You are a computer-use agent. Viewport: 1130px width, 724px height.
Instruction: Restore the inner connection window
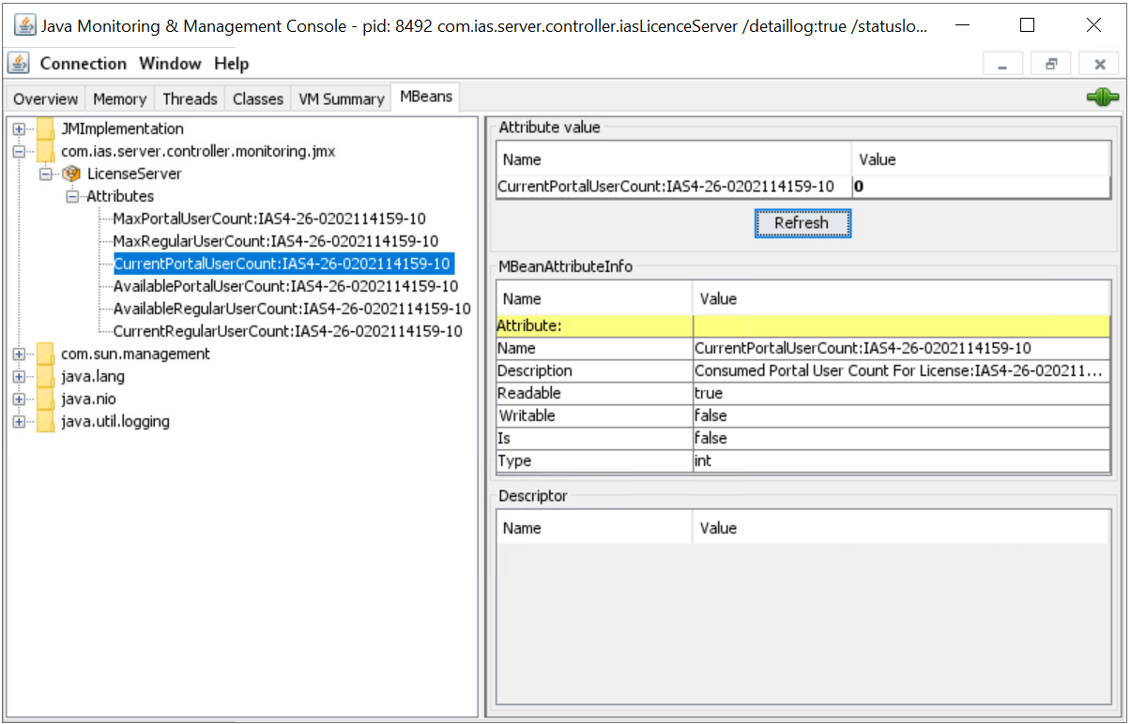point(1051,64)
